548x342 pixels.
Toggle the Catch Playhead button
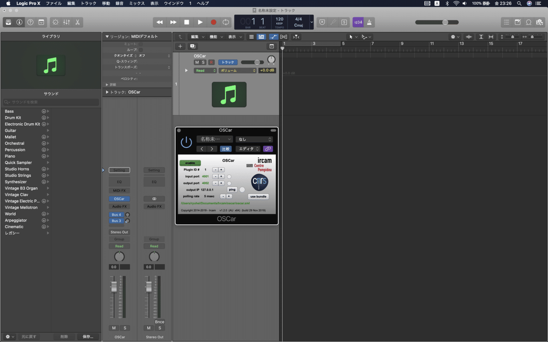click(x=296, y=37)
